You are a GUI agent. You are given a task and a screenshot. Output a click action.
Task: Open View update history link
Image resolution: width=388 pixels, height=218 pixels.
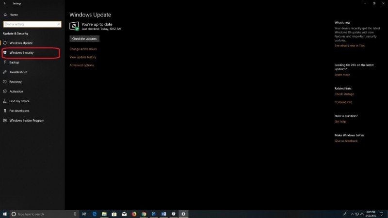(82, 57)
